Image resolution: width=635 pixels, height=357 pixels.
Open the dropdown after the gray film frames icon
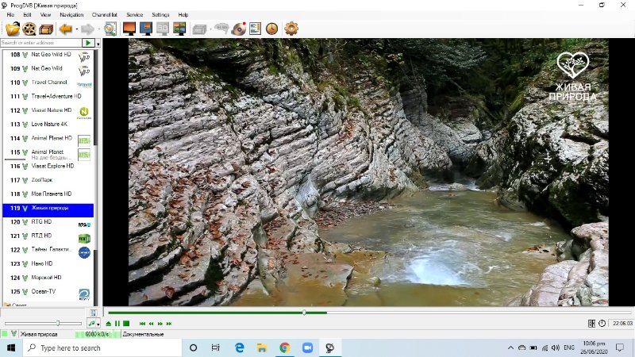click(x=210, y=29)
